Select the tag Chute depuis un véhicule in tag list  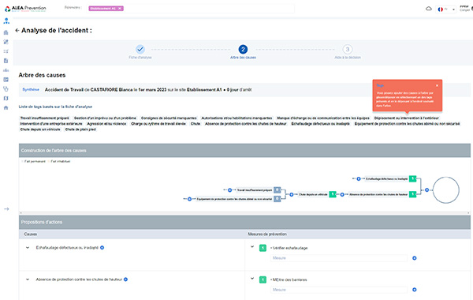point(40,129)
